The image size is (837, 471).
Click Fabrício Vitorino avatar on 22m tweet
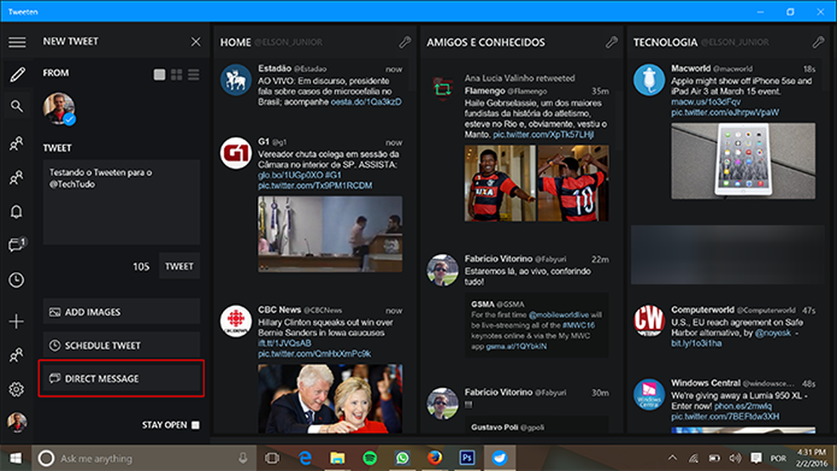point(442,270)
